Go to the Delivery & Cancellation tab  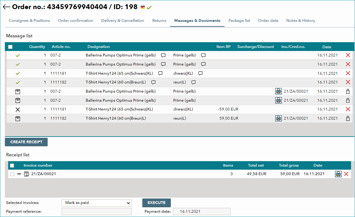tap(123, 21)
